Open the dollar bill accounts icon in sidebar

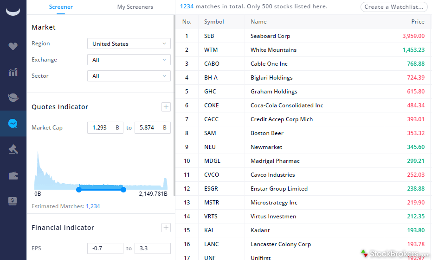click(13, 201)
